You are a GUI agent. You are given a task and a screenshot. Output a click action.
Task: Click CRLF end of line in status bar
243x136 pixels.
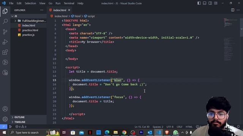click(180, 127)
